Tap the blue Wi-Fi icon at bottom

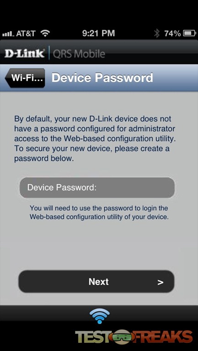tap(99, 316)
